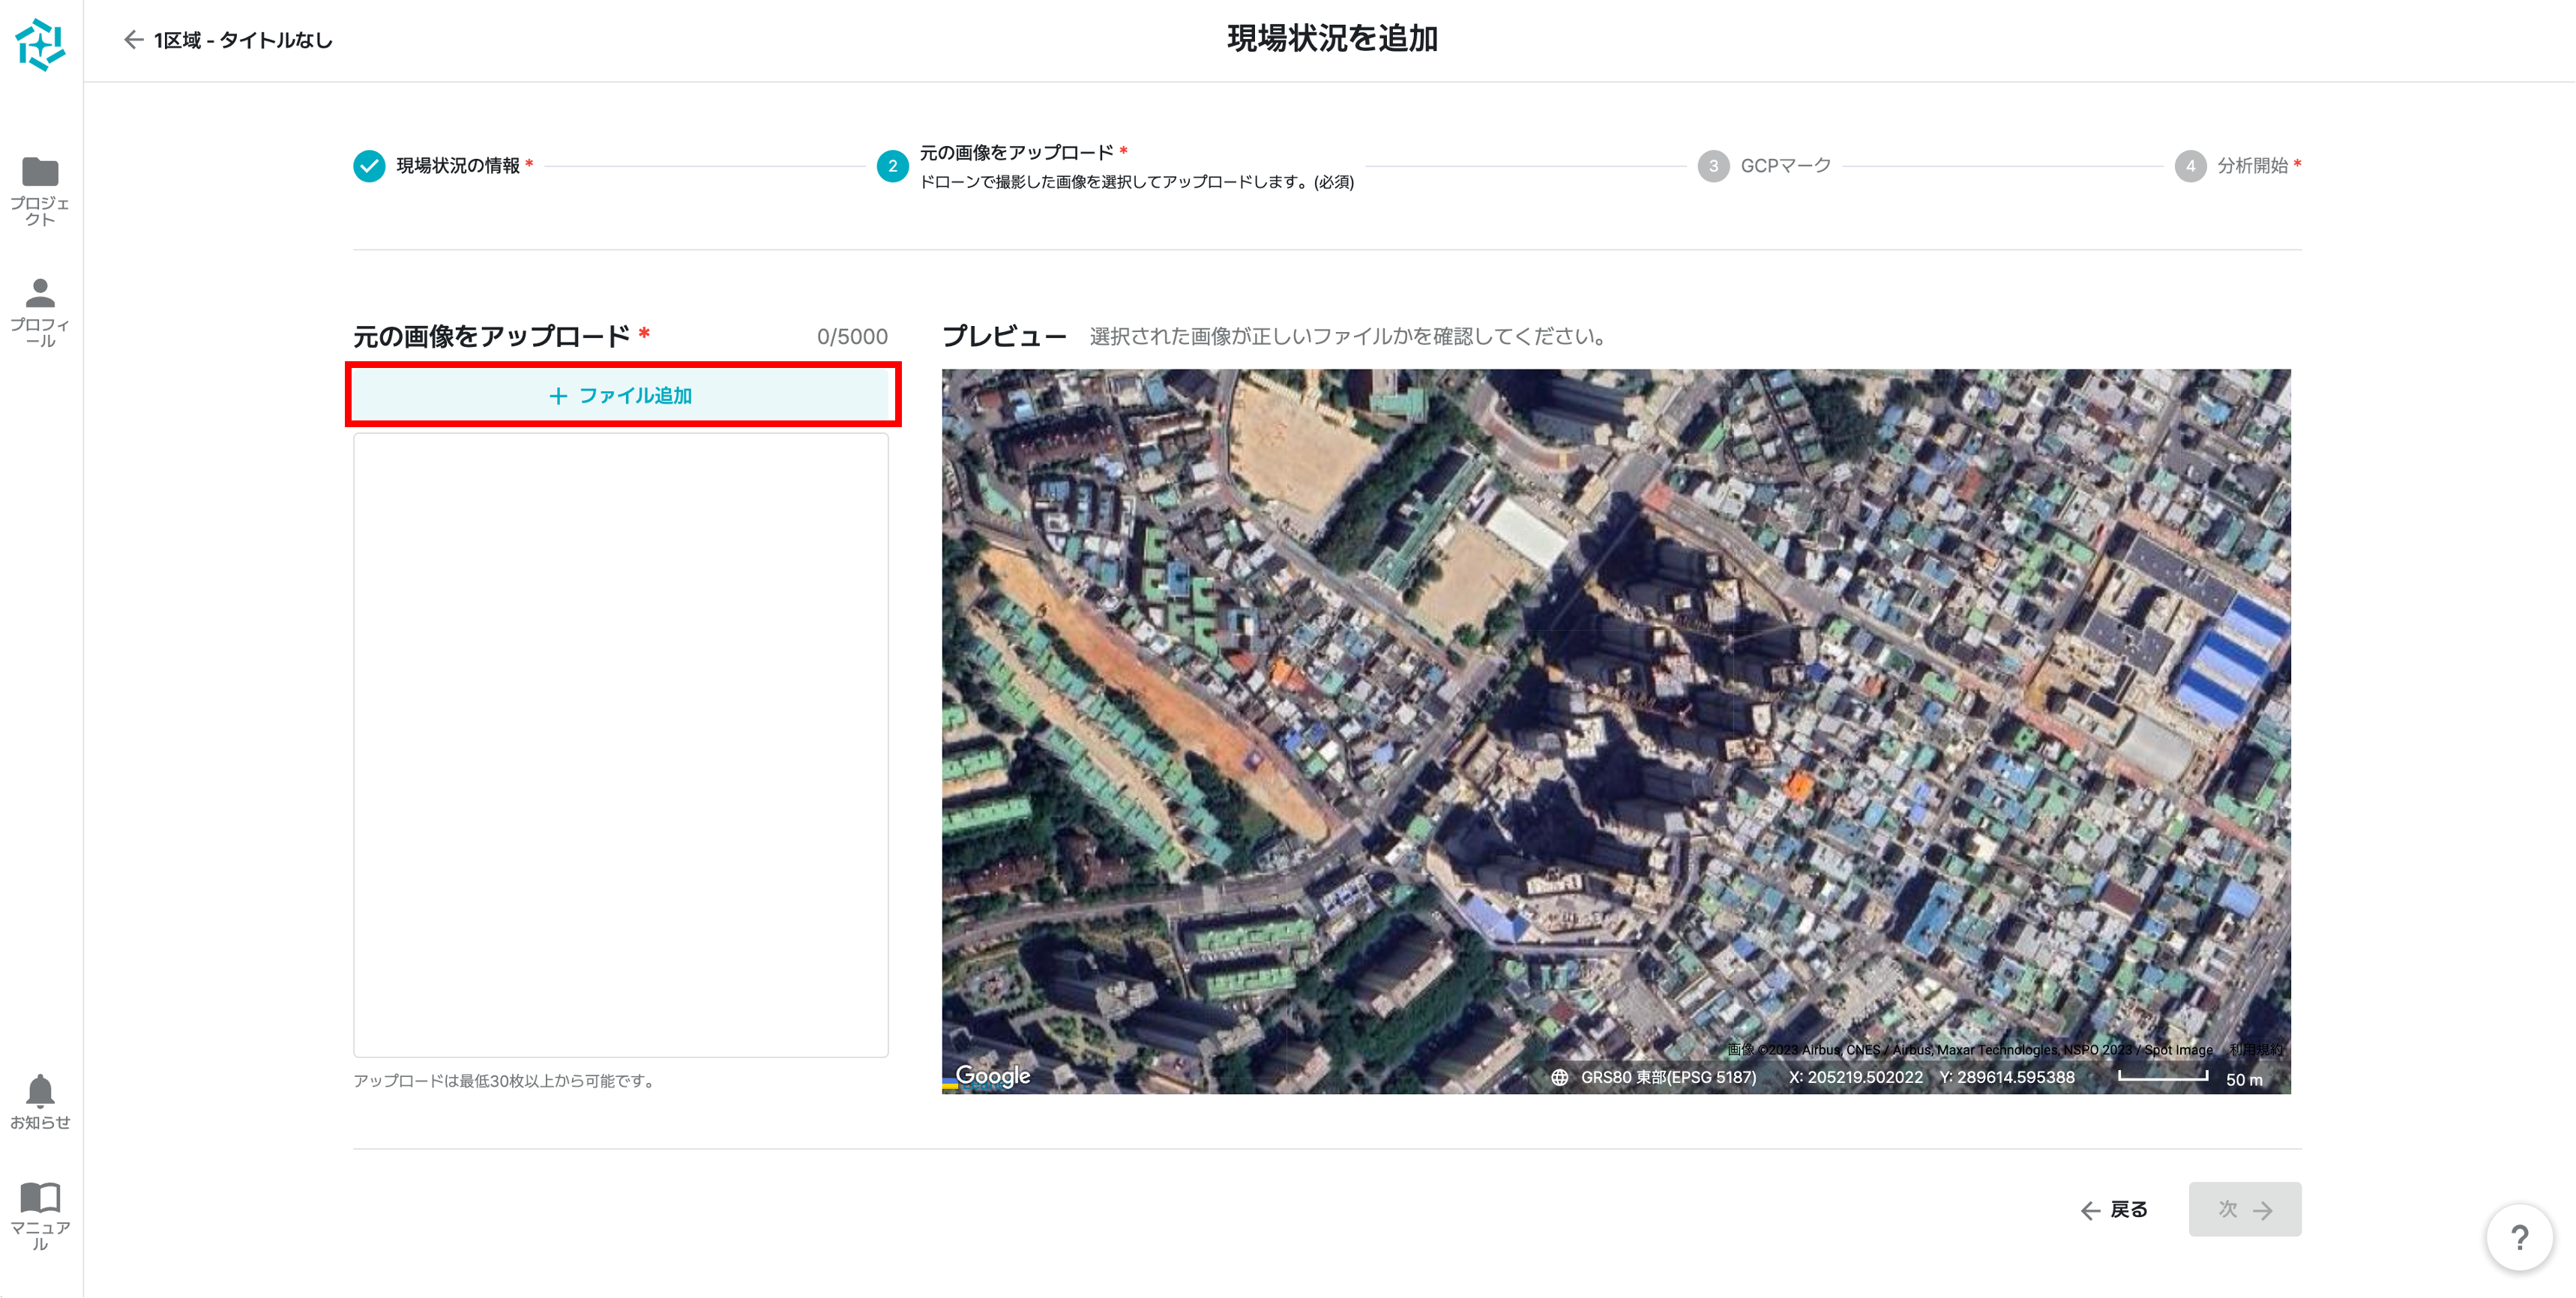Select step 2 元の画像をアップロード
Screen dimensions: 2576x1298
click(892, 166)
